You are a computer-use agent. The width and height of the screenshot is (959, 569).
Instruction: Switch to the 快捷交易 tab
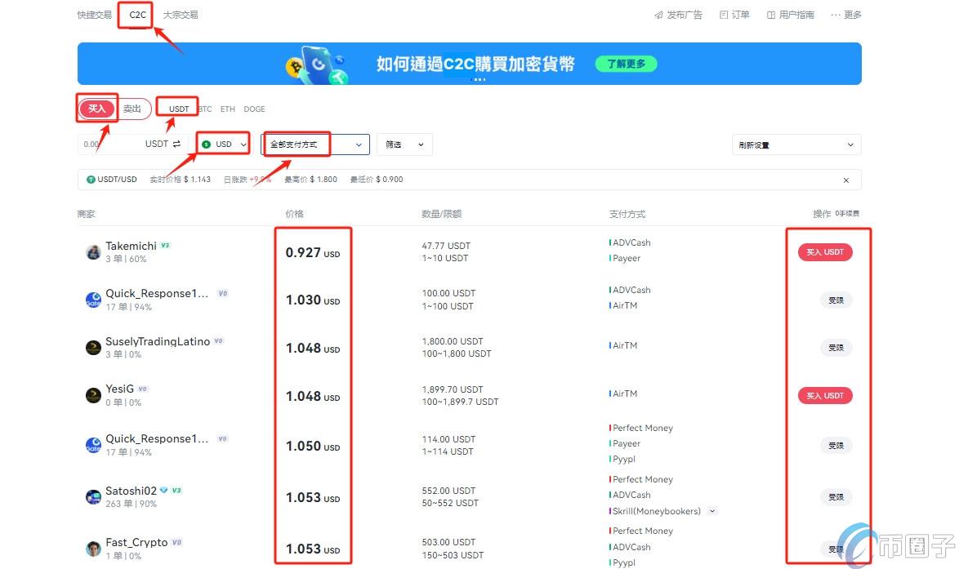click(x=93, y=14)
